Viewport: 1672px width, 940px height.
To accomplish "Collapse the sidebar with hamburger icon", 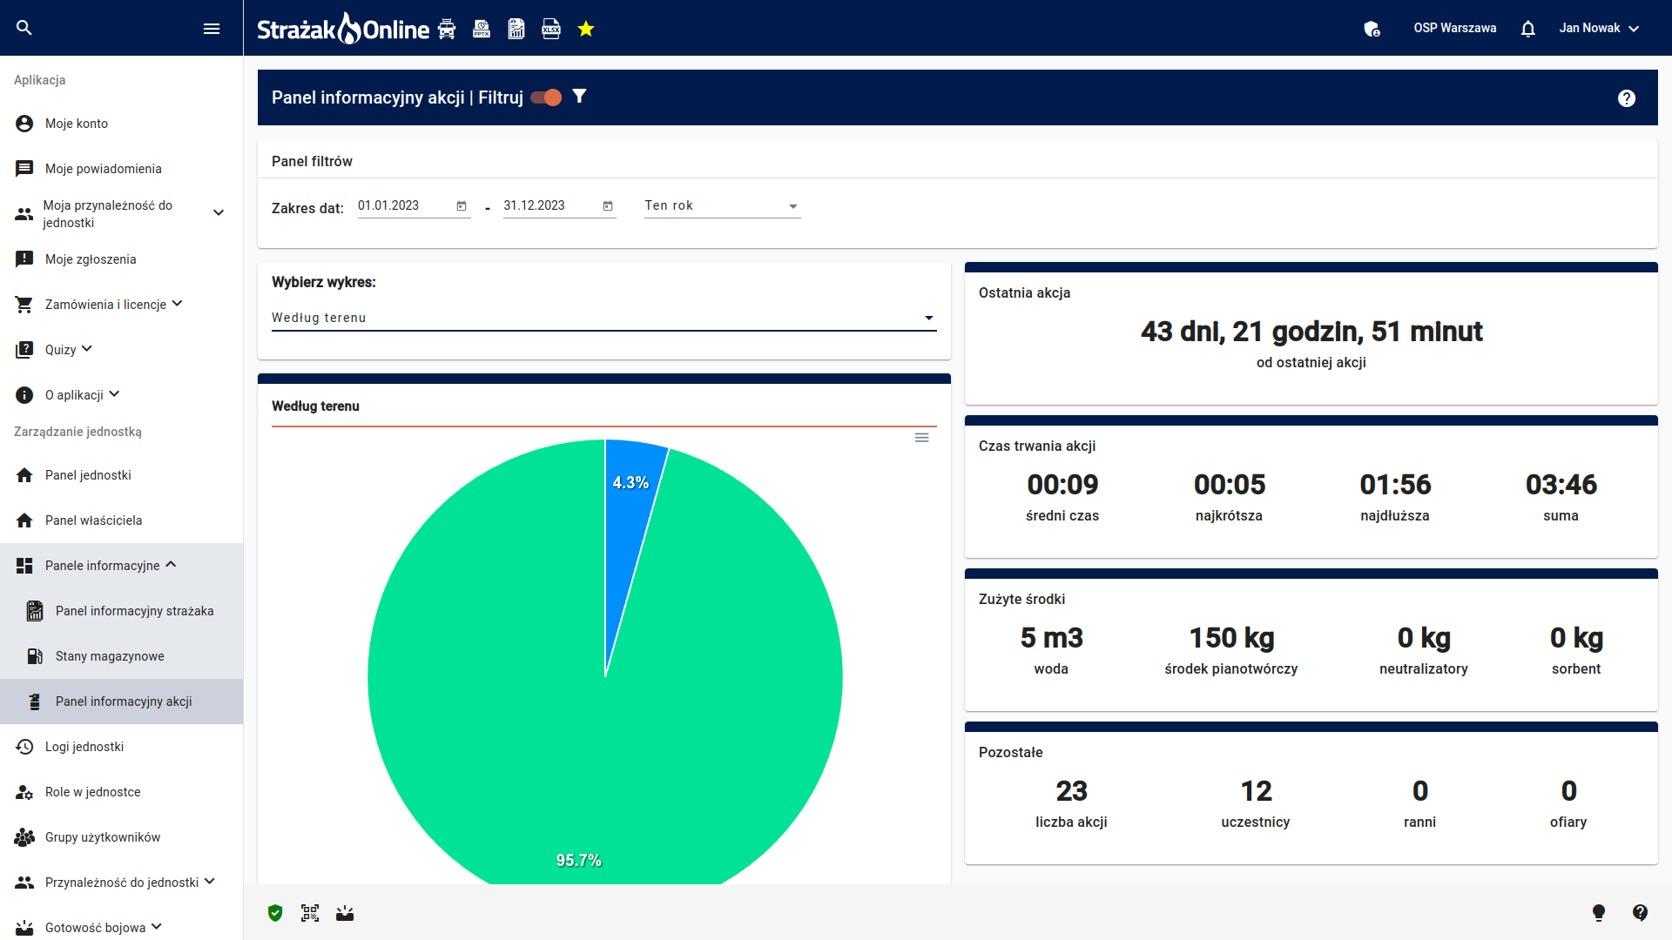I will point(212,29).
